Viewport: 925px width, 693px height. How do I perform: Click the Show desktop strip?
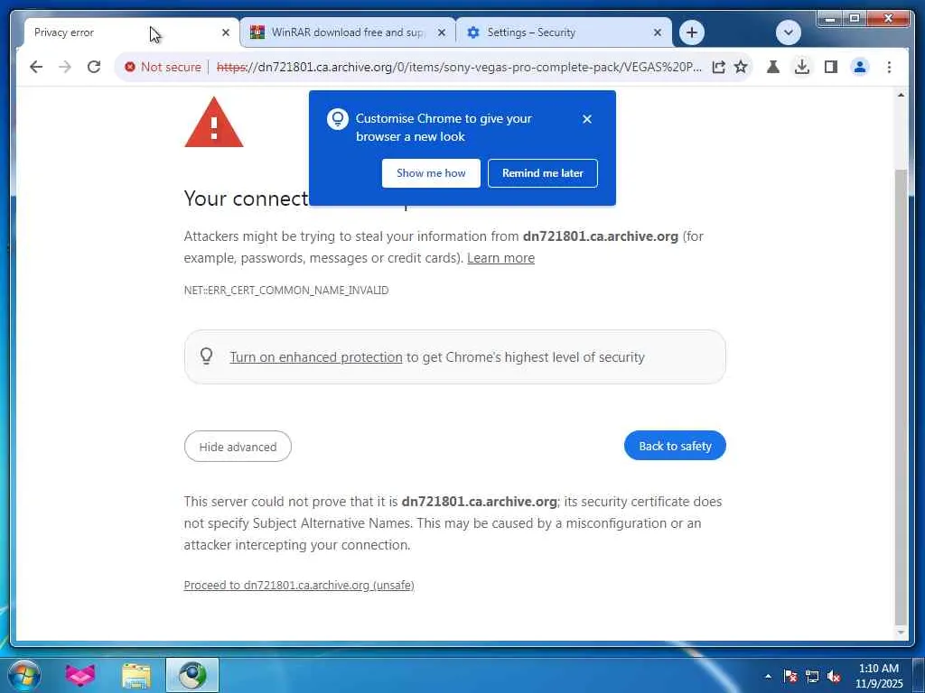pyautogui.click(x=919, y=675)
